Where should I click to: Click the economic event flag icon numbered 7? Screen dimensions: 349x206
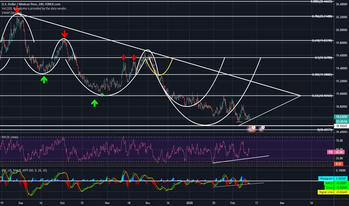tap(251, 129)
